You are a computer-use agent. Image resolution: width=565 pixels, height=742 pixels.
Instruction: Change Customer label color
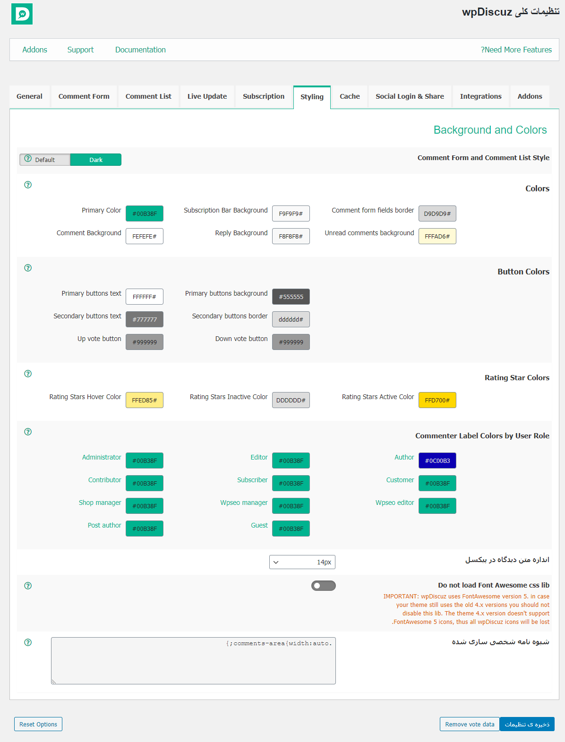tap(437, 483)
